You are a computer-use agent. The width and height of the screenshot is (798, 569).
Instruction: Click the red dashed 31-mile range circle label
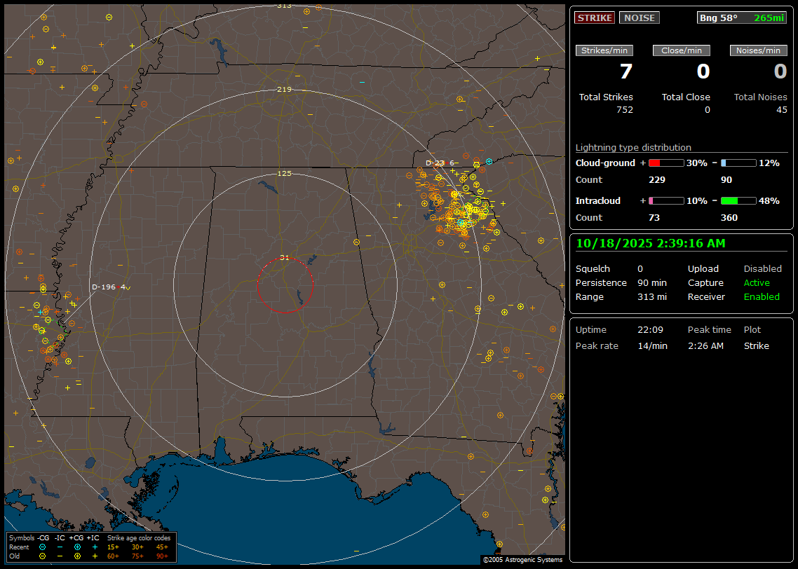[285, 258]
